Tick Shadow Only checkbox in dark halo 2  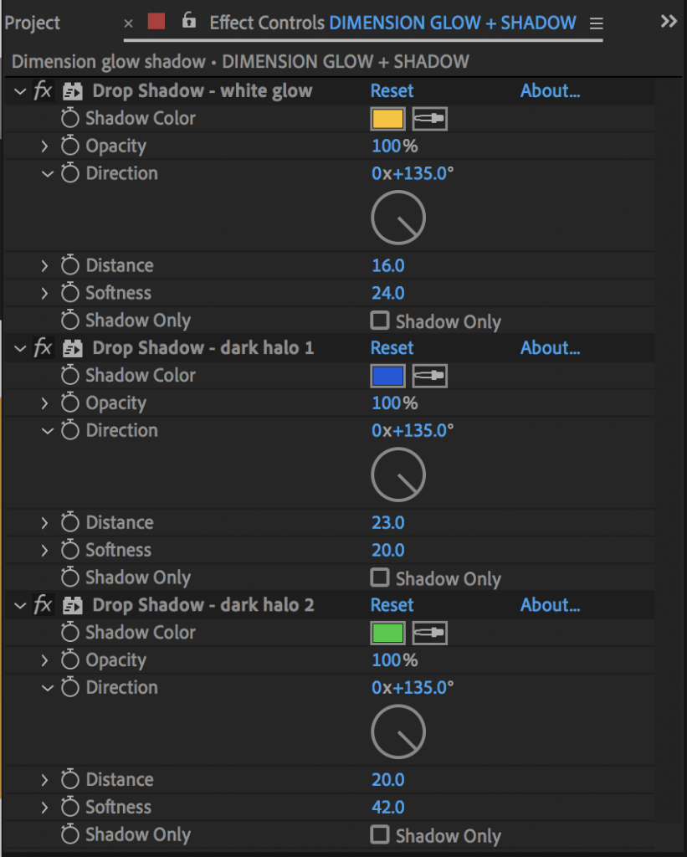coord(380,834)
